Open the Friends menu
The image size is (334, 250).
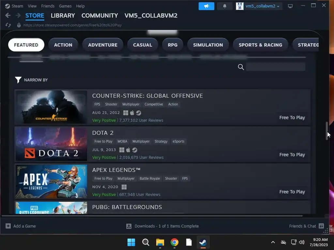coord(48,6)
